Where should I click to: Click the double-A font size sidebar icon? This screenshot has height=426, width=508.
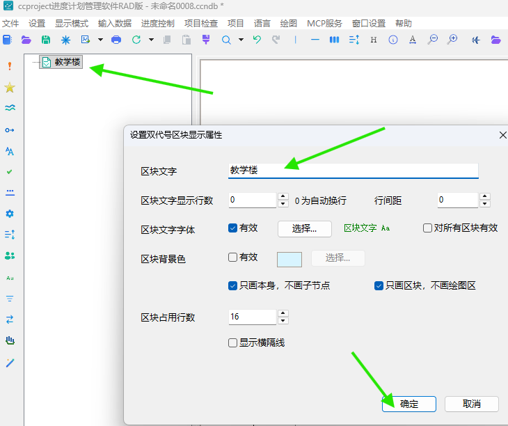pyautogui.click(x=10, y=151)
